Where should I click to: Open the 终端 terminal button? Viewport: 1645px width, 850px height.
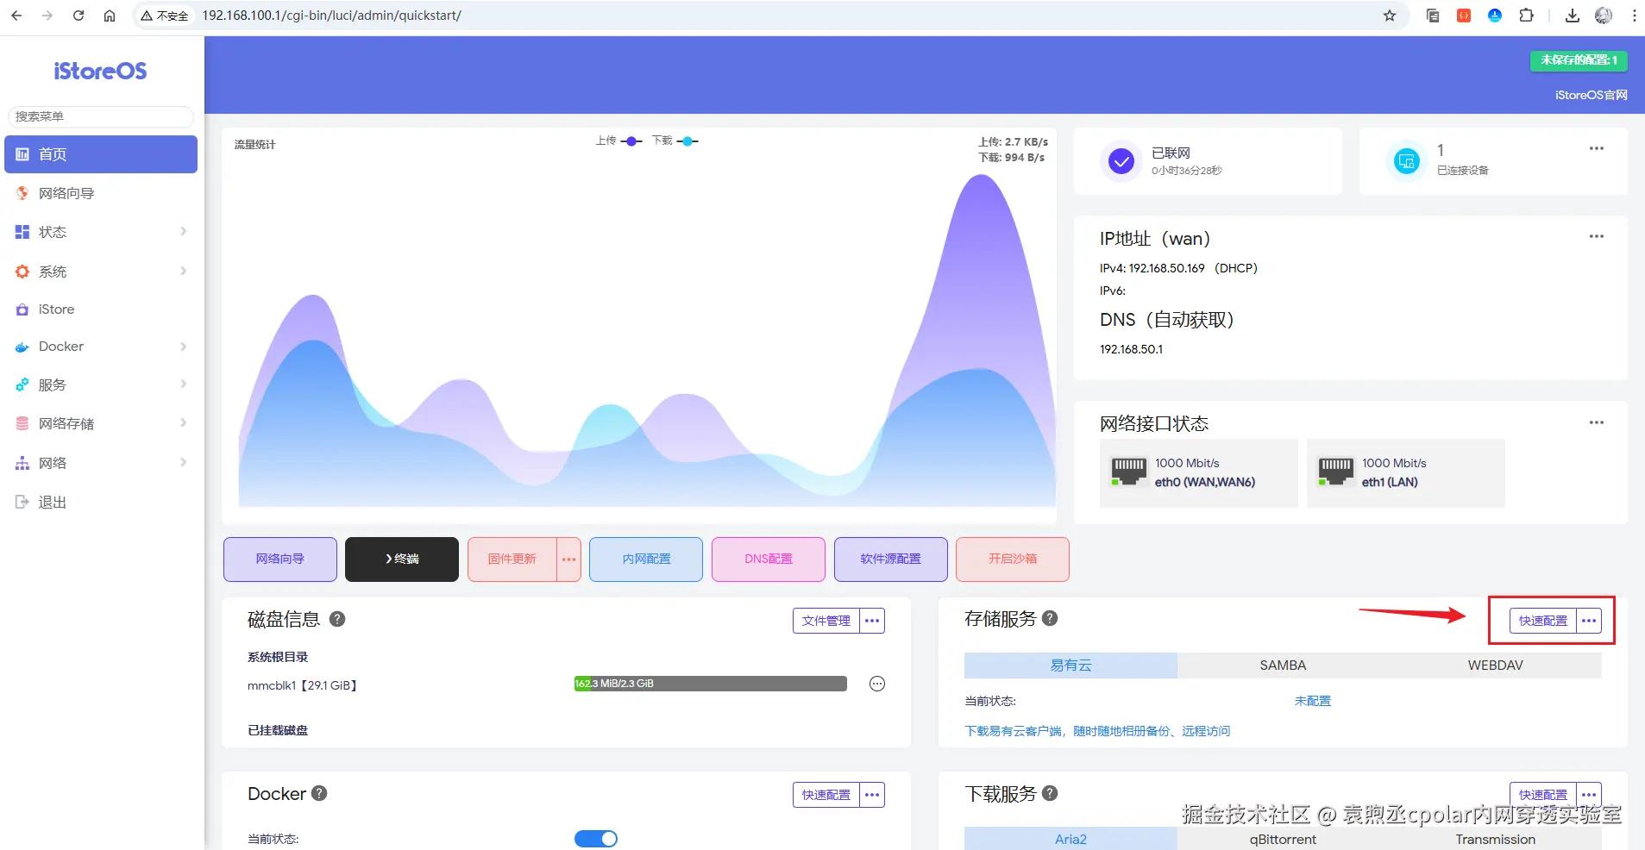click(402, 559)
